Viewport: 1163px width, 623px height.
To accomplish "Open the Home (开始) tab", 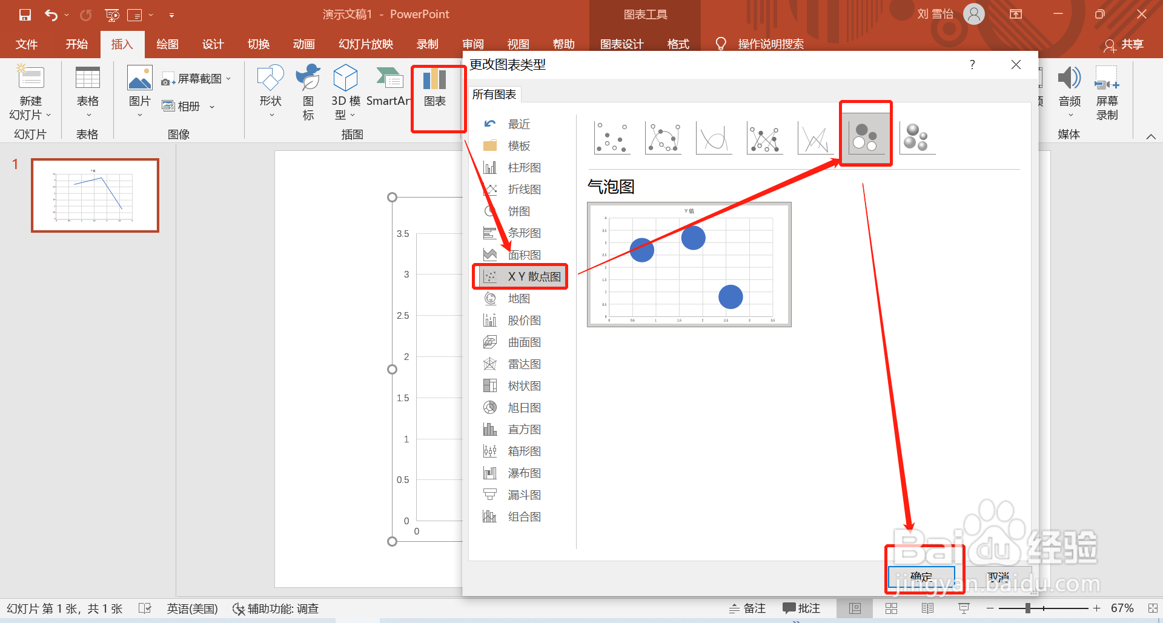I will [x=76, y=44].
